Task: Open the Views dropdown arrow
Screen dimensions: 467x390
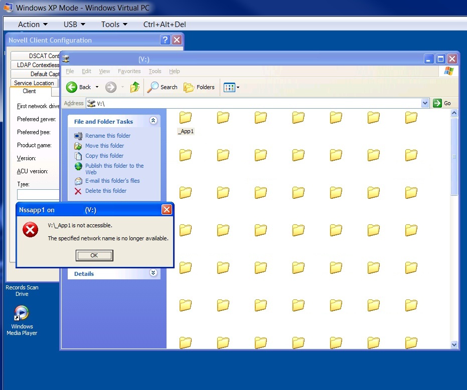Action: point(238,88)
